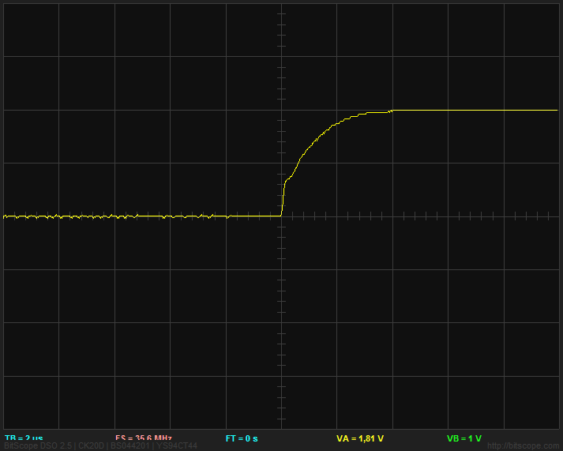Click the far right end of the yellow trace
The image size is (563, 451).
point(557,110)
